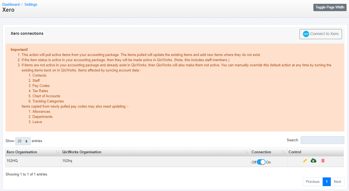Go to Settings breadcrumb link
The width and height of the screenshot is (349, 191).
[x=31, y=4]
